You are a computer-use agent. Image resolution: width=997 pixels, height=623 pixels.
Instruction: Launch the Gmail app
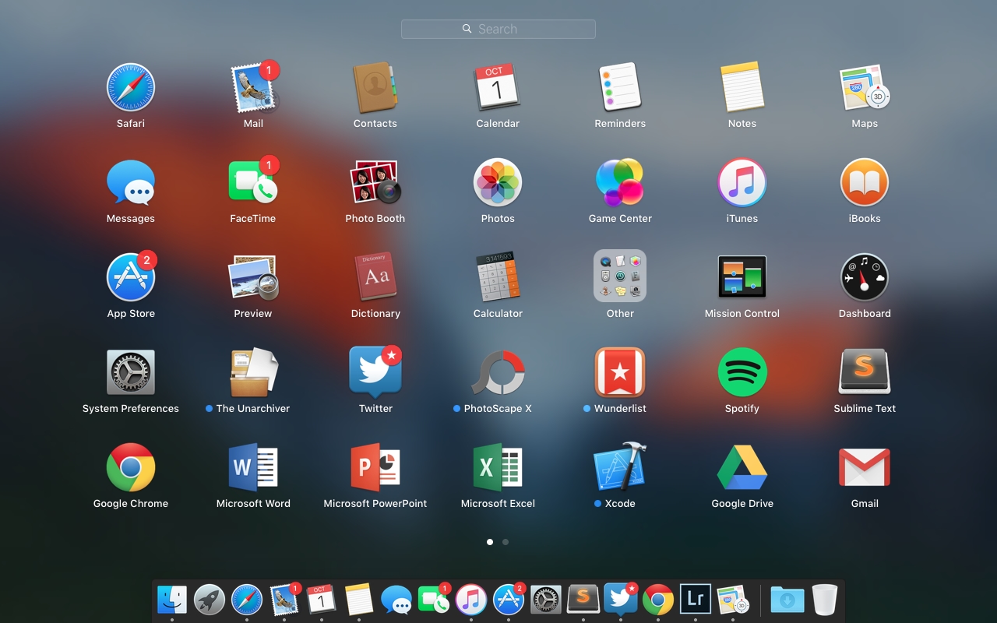[865, 468]
